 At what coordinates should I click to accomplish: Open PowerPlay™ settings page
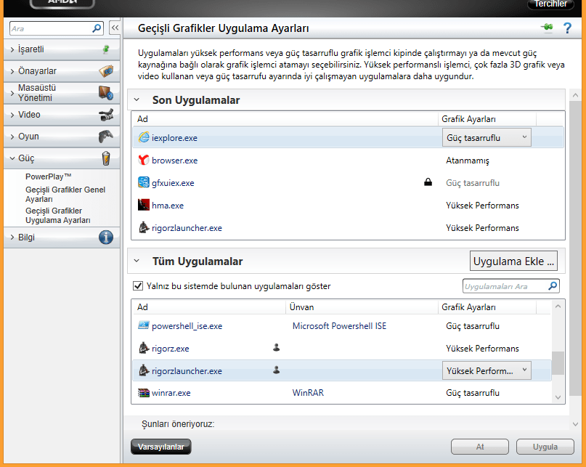click(48, 176)
